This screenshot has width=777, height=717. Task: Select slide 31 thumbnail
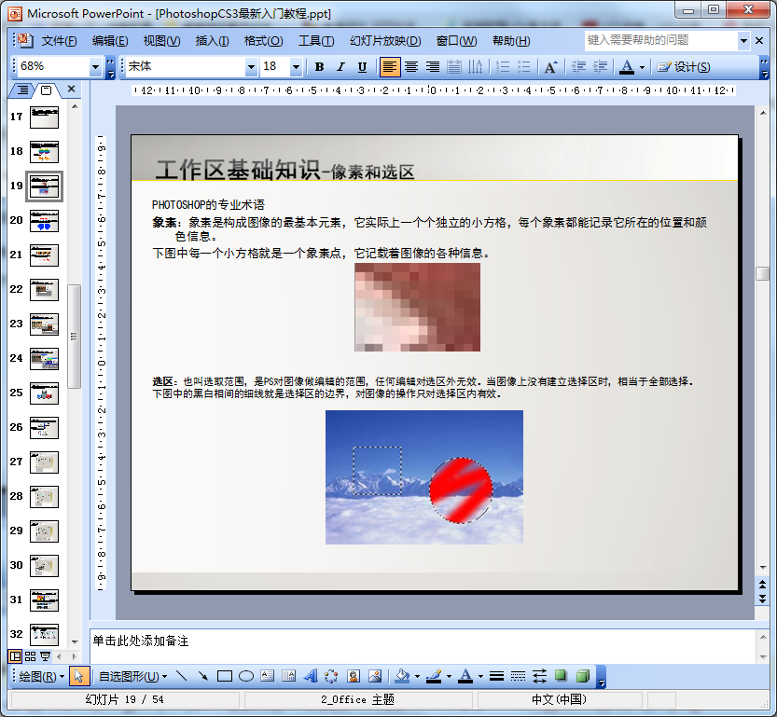pos(44,600)
